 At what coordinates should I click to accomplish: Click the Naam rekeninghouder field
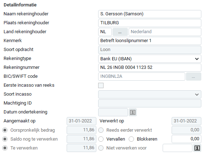click(150, 14)
